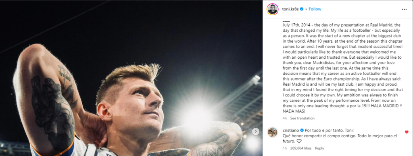Open the three-dot more options menu

coord(404,9)
